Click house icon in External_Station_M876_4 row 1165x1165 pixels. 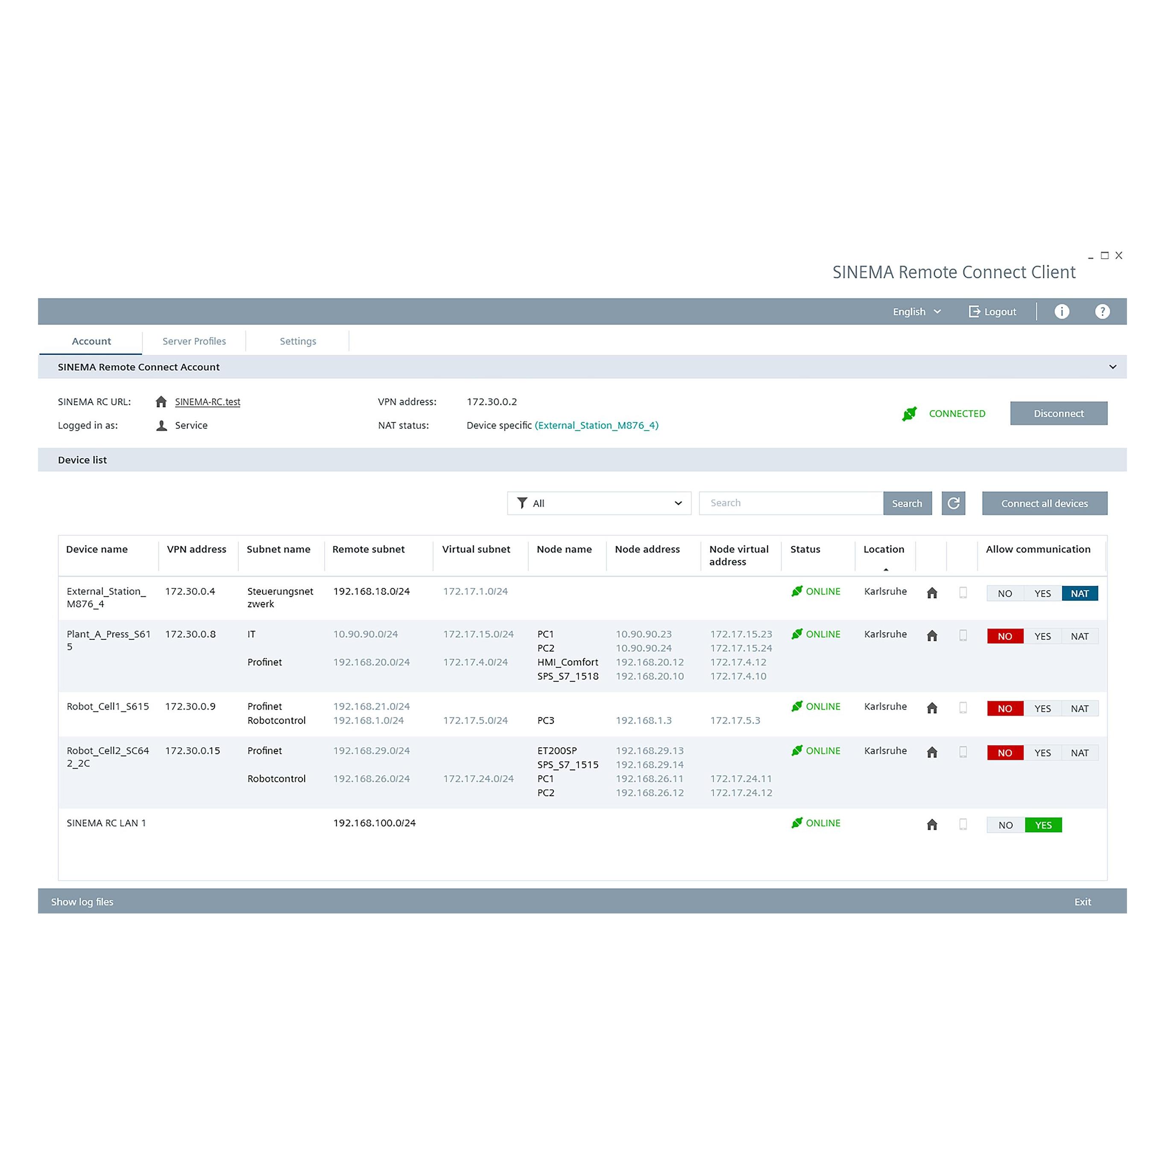pyautogui.click(x=932, y=593)
